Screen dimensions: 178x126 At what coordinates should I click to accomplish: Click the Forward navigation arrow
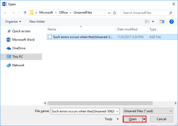pos(13,13)
